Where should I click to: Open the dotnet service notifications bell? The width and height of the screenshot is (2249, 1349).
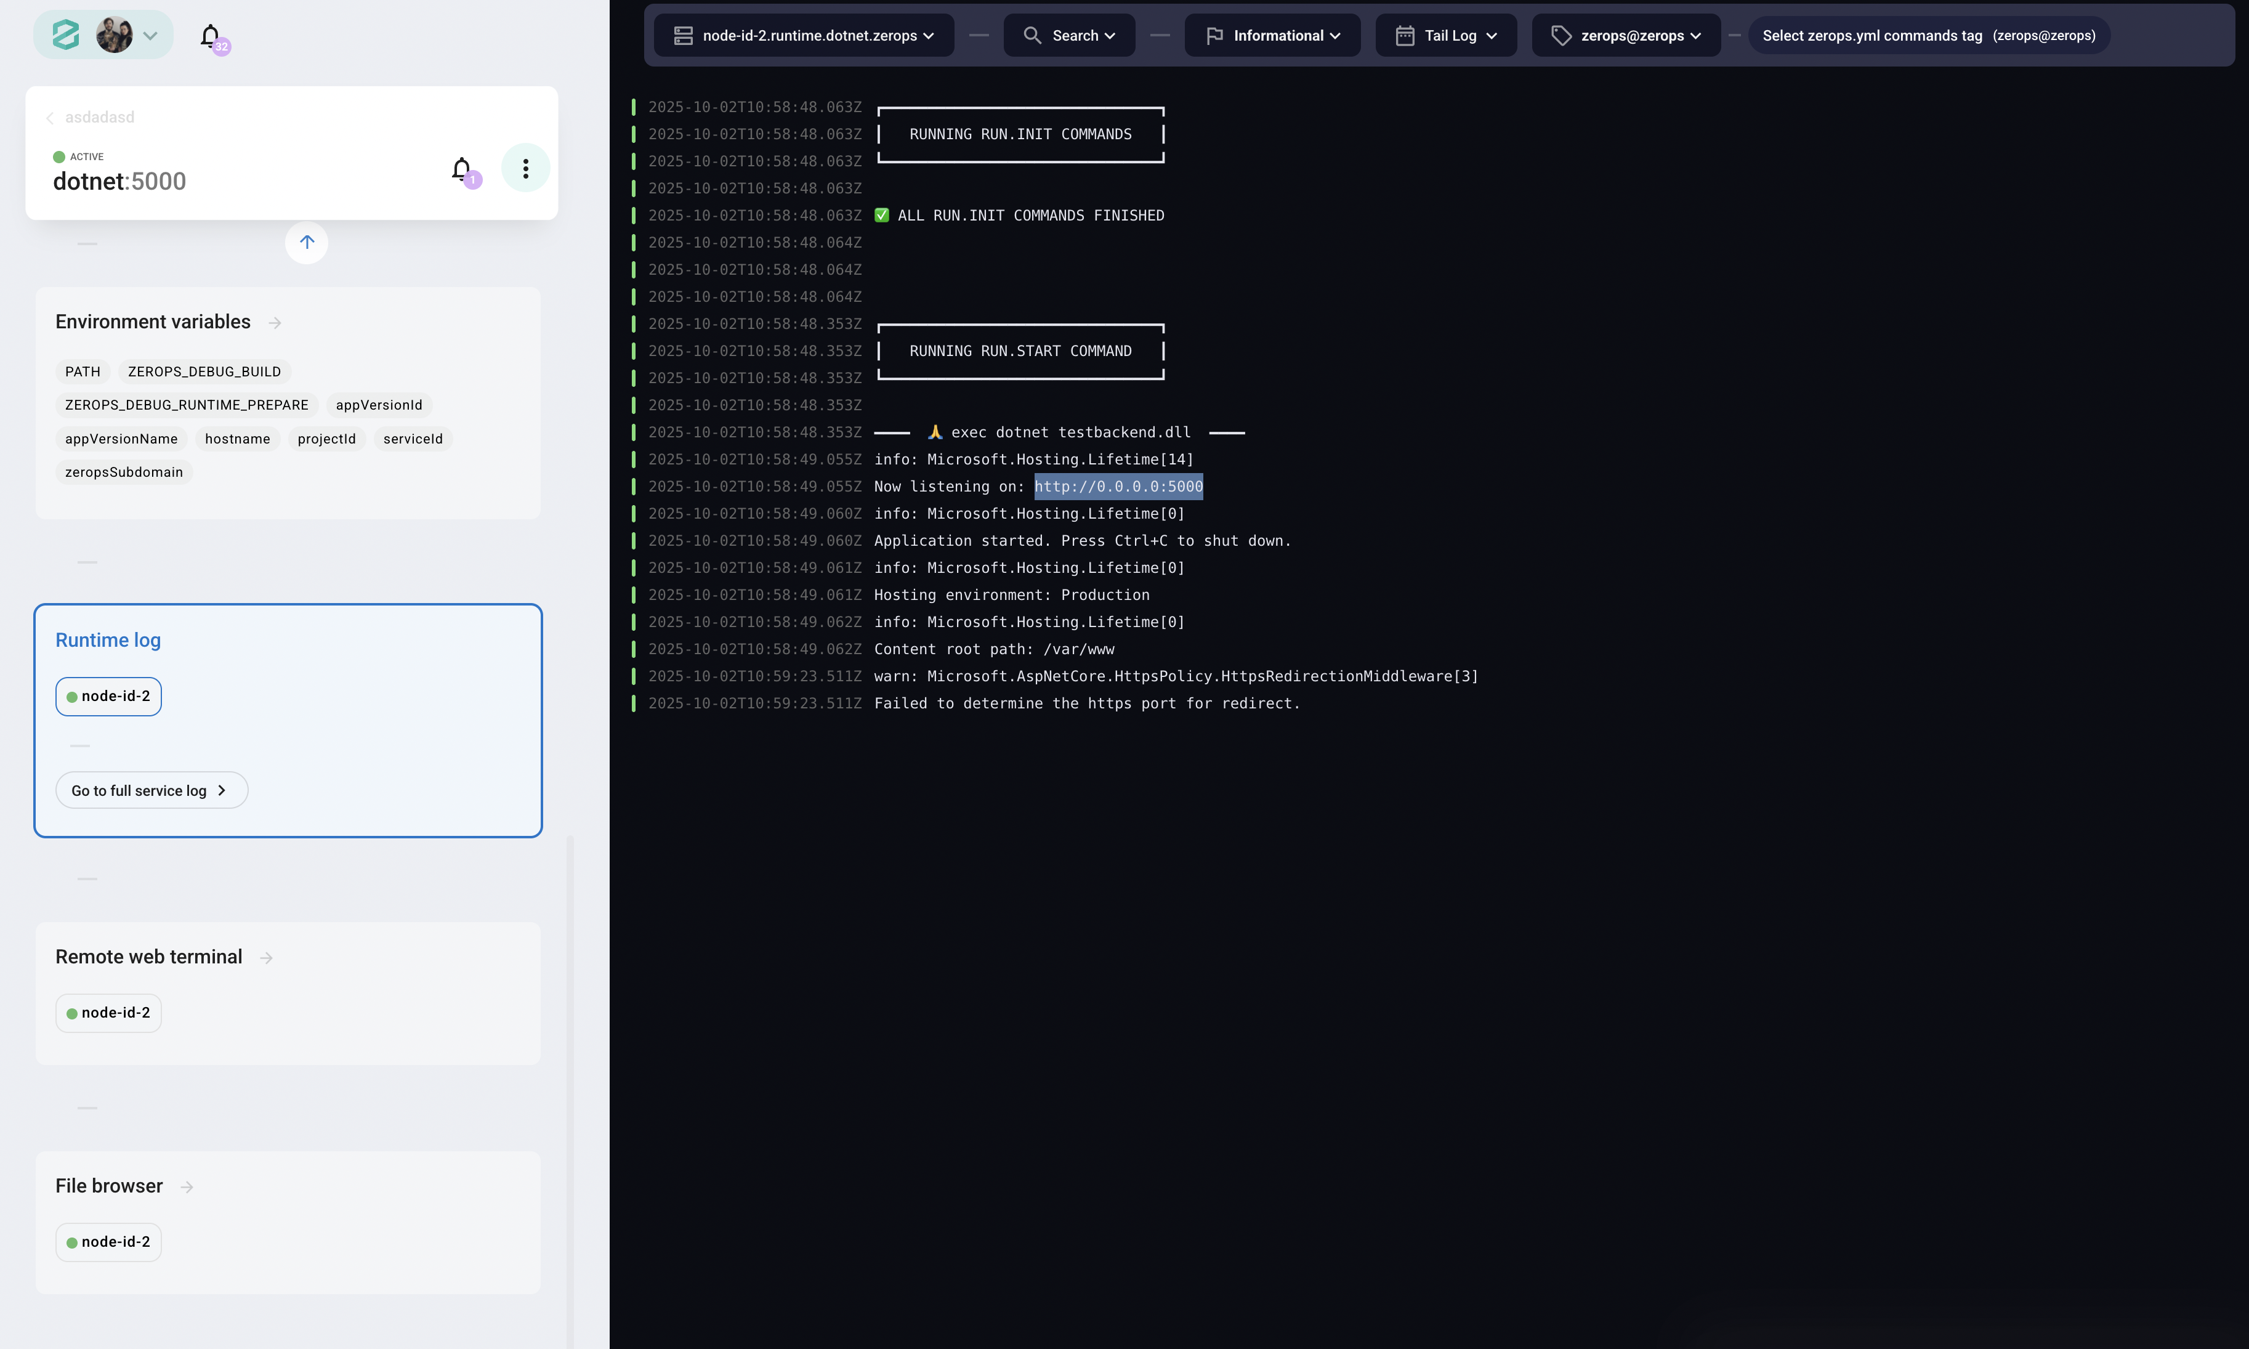(x=462, y=168)
